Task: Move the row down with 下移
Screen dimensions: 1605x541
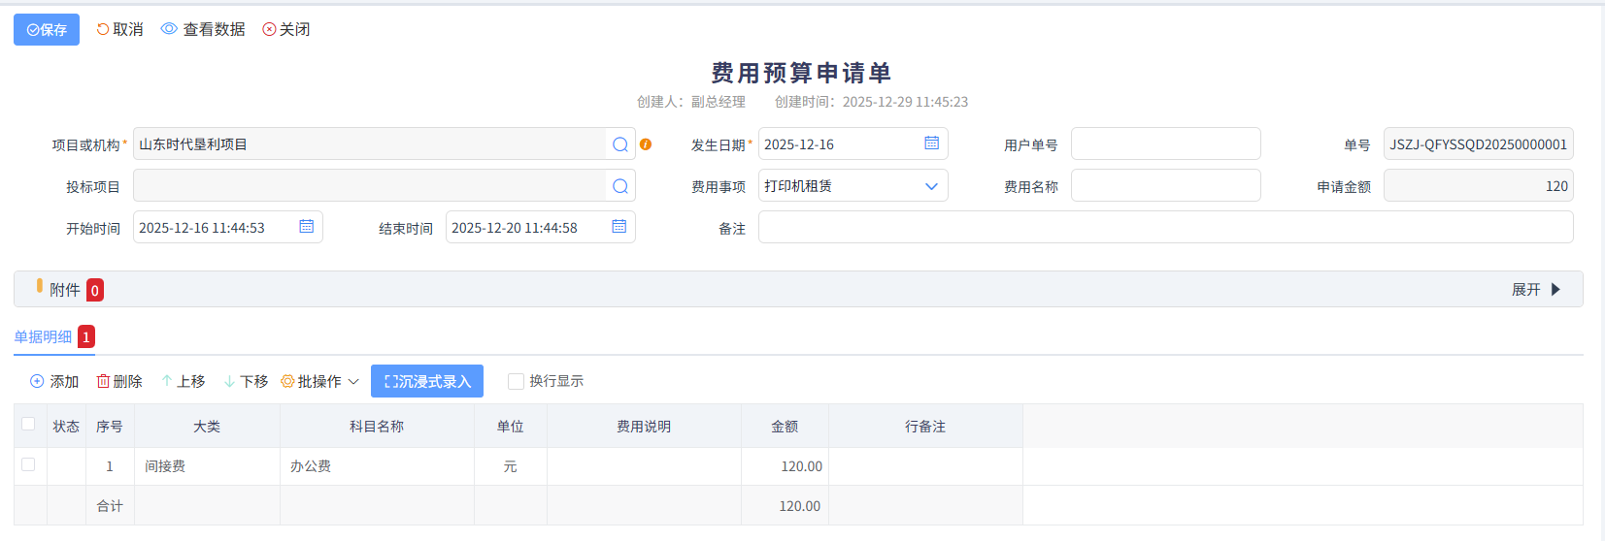Action: [x=246, y=381]
